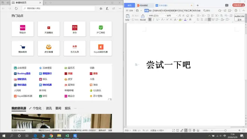This screenshot has height=139, width=247.
Task: Select the 正文 style preview box
Action: tap(240, 18)
